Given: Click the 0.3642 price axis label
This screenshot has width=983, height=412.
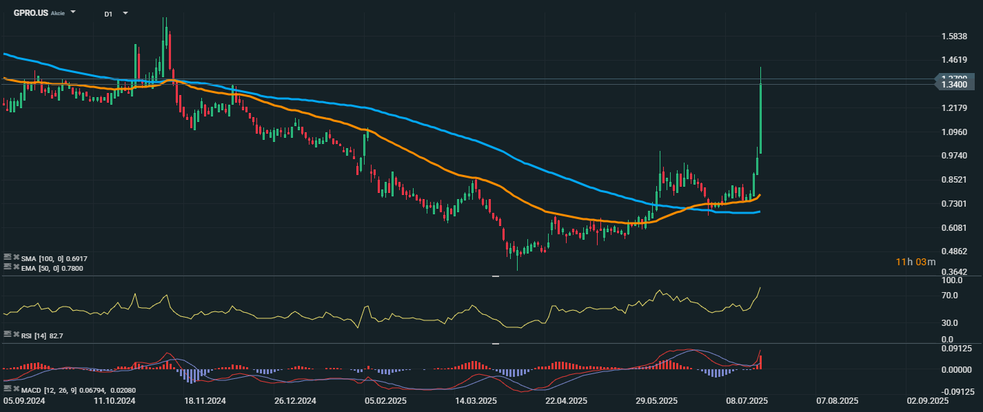Looking at the screenshot, I should point(954,273).
